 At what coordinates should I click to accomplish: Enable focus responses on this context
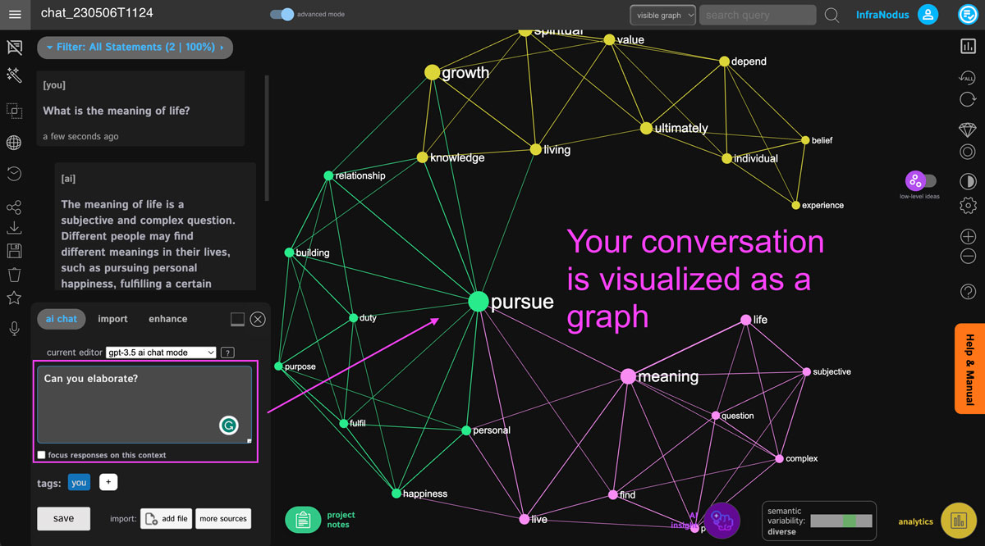(x=42, y=455)
